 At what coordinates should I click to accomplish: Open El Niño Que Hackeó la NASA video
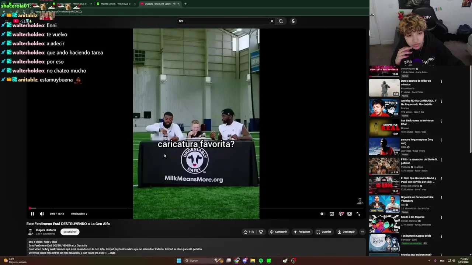click(384, 185)
